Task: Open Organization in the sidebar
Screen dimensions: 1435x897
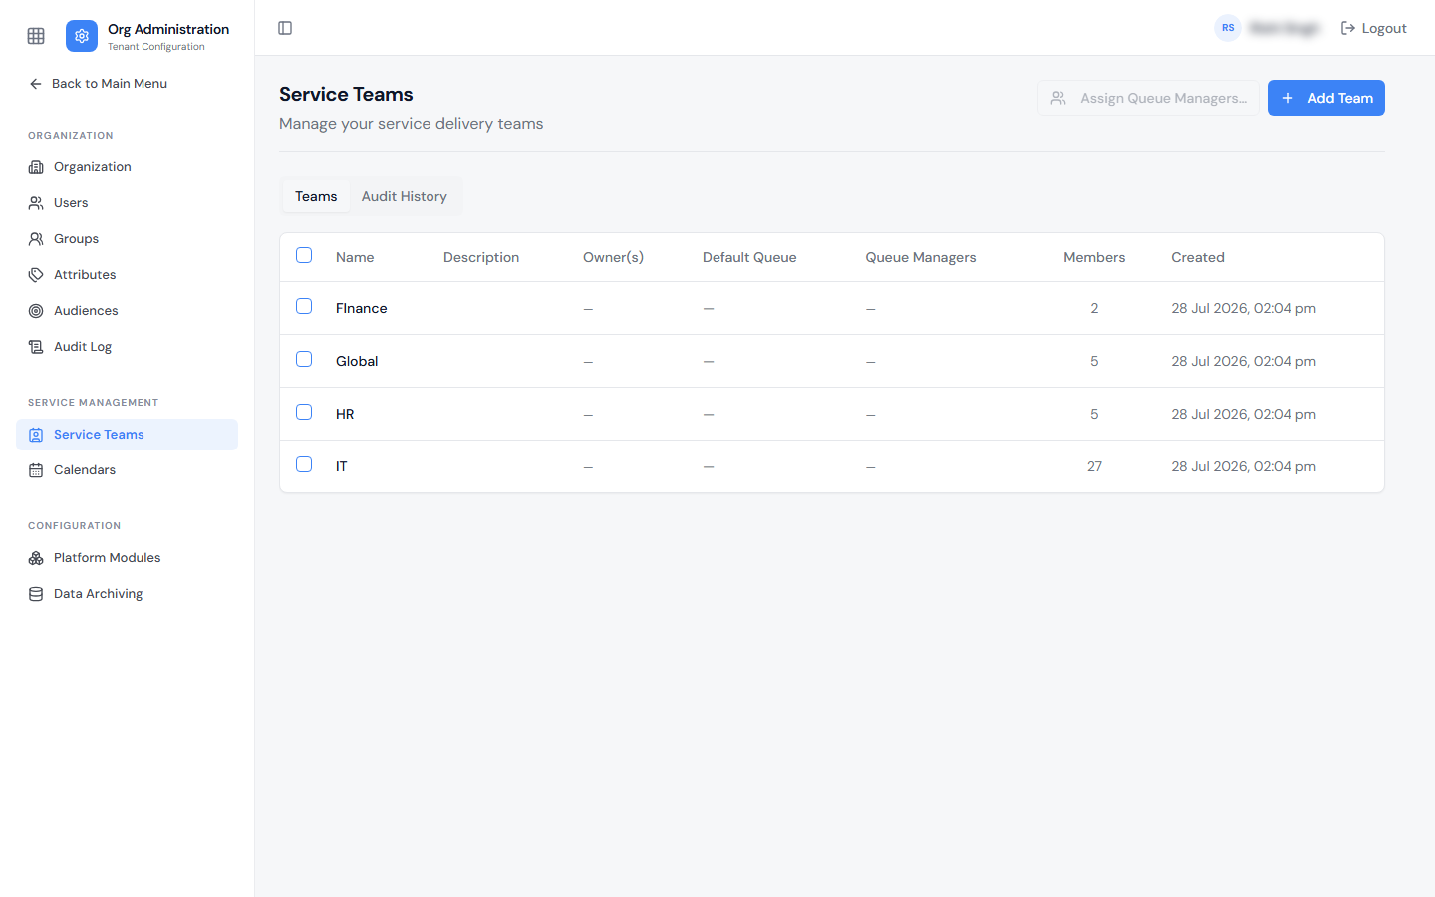Action: [x=128, y=167]
